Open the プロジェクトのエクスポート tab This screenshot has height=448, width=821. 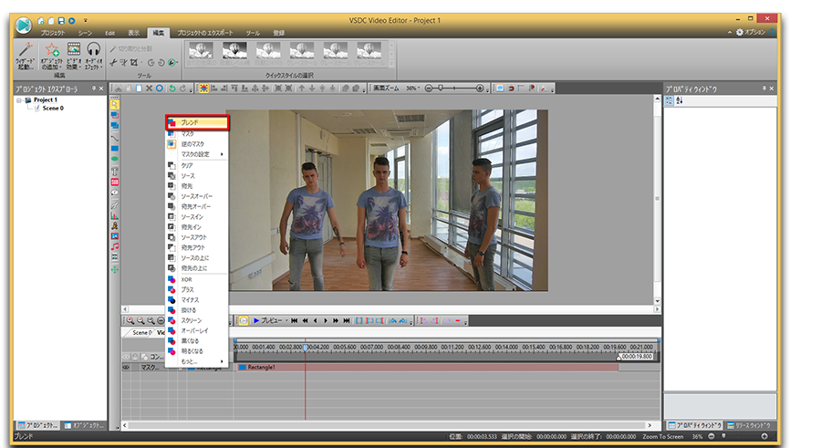(205, 33)
